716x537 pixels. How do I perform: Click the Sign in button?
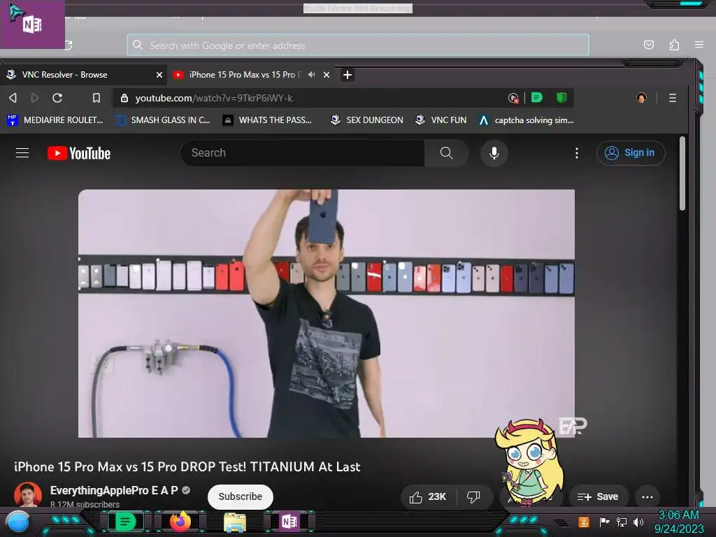pyautogui.click(x=631, y=152)
